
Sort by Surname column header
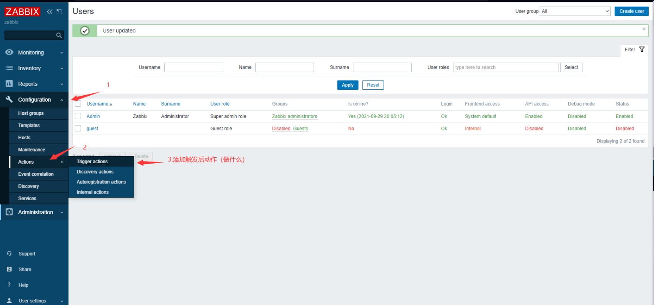[x=171, y=104]
